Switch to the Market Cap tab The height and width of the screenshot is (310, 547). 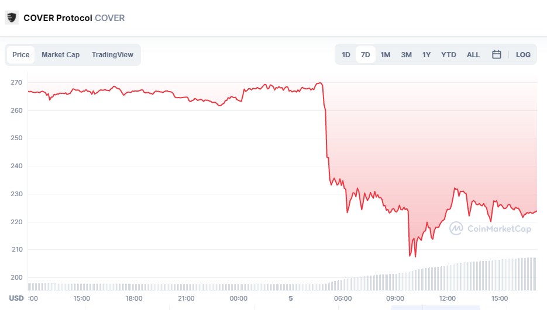[x=60, y=55]
